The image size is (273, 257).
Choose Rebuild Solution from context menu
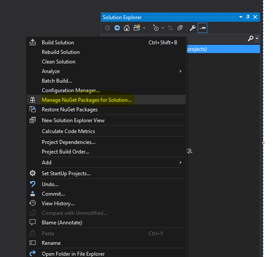(x=61, y=52)
